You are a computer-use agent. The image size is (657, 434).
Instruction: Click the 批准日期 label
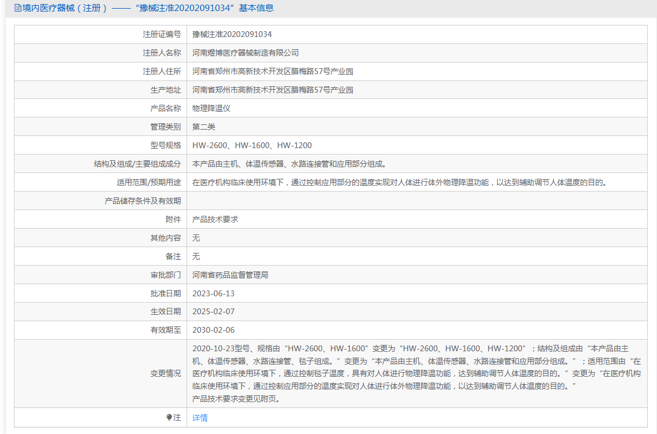point(166,293)
